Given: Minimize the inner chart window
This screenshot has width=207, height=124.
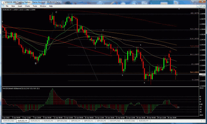Looking at the screenshot, I should 198,6.
